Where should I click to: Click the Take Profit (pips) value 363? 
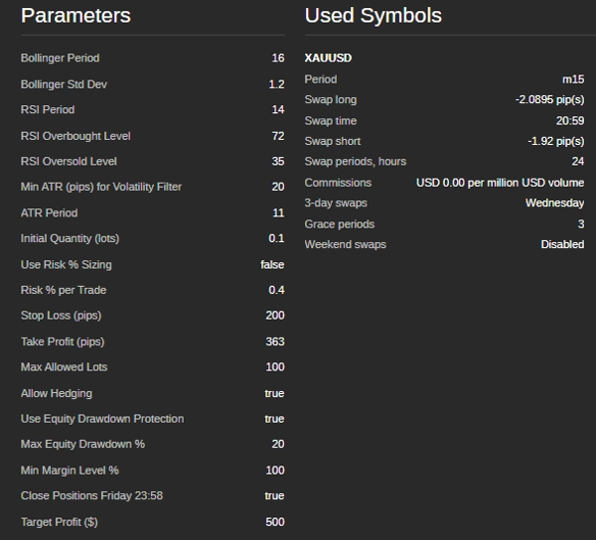[x=274, y=342]
